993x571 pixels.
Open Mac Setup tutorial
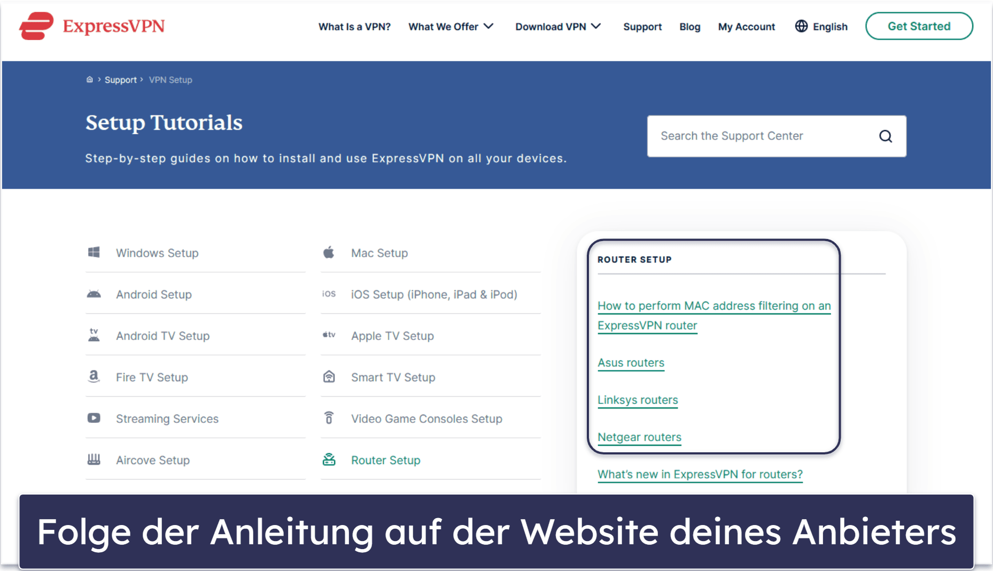point(379,253)
